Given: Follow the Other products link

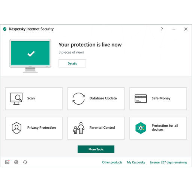Looking at the screenshot, I should 112,162.
